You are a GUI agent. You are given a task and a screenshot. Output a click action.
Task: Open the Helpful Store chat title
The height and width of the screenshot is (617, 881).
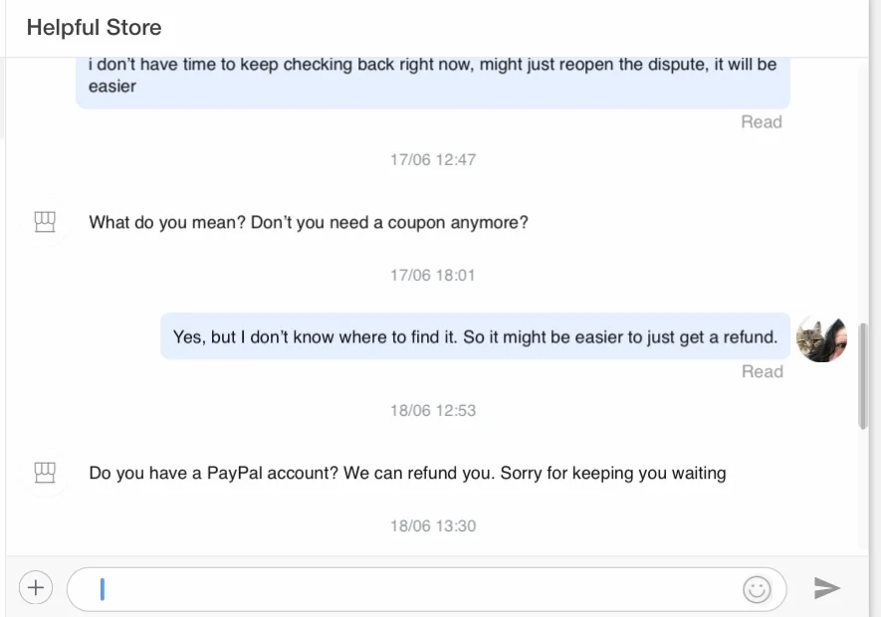coord(95,28)
